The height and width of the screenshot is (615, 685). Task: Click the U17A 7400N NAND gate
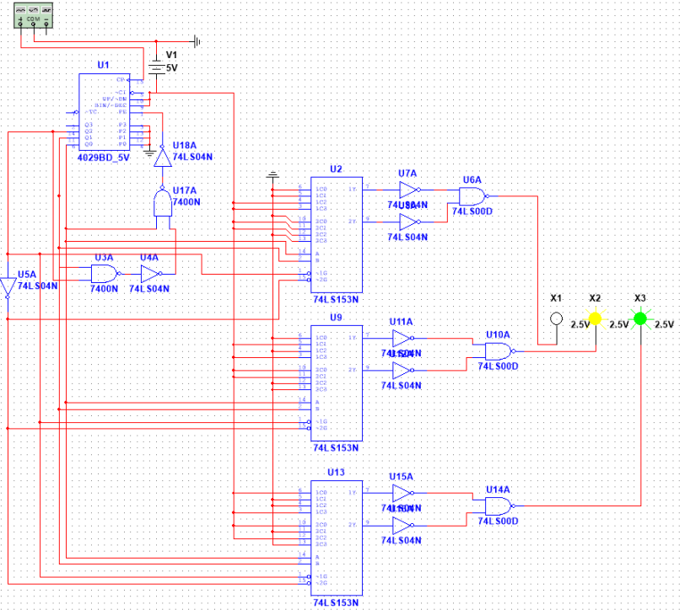tap(163, 201)
